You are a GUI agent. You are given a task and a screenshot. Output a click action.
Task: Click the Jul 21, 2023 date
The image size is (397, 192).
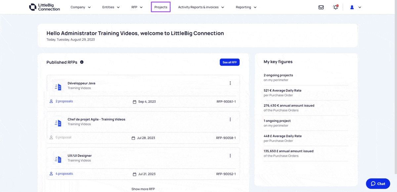[x=147, y=174]
